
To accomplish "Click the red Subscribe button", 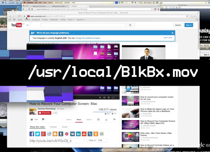I will click(x=44, y=113).
